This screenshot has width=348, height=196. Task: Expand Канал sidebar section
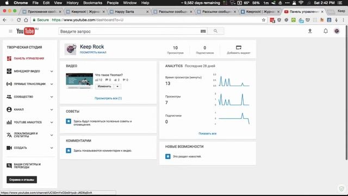52,109
